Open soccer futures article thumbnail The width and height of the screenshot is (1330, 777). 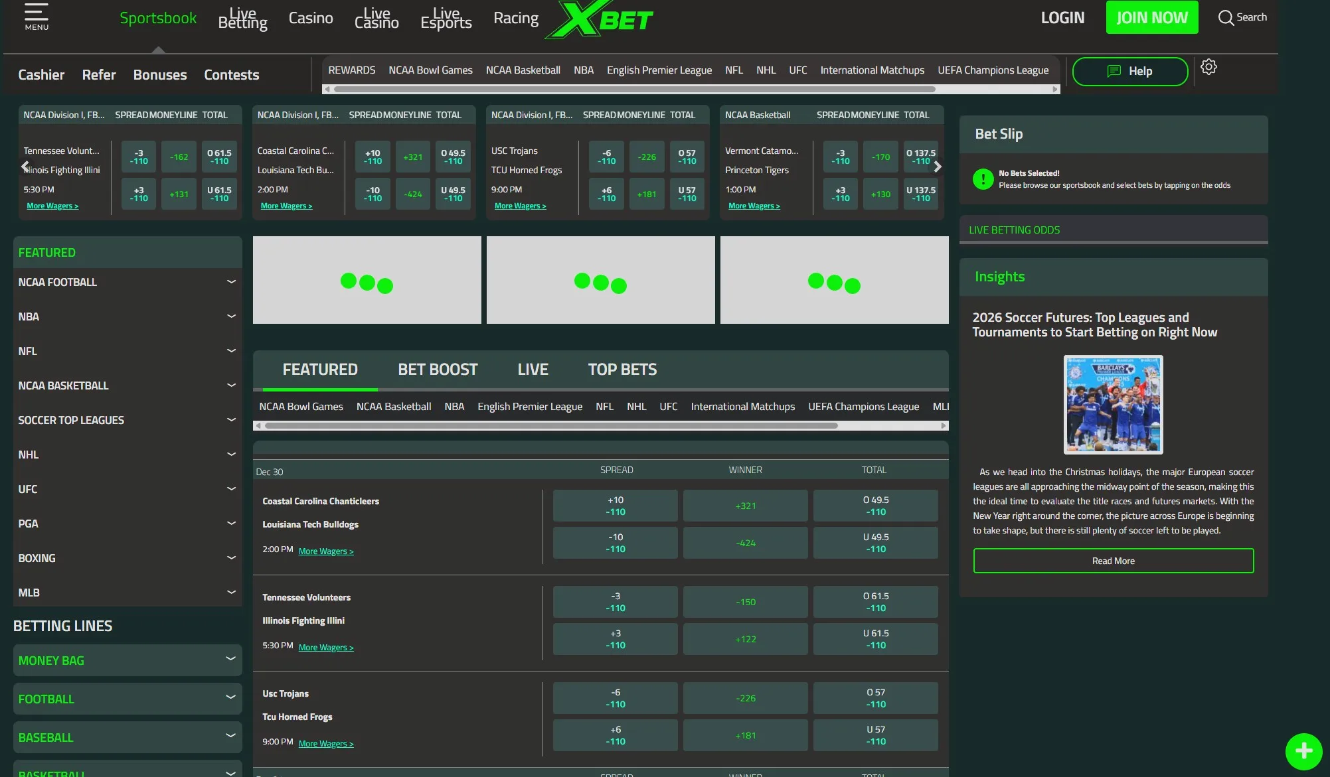pyautogui.click(x=1114, y=405)
